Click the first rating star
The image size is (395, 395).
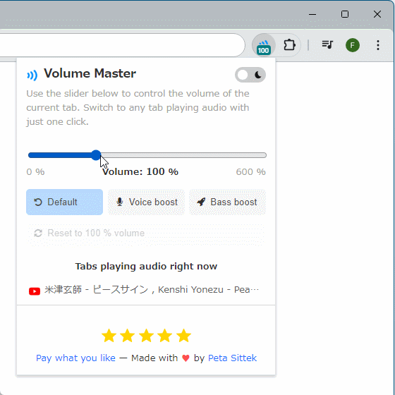point(109,336)
